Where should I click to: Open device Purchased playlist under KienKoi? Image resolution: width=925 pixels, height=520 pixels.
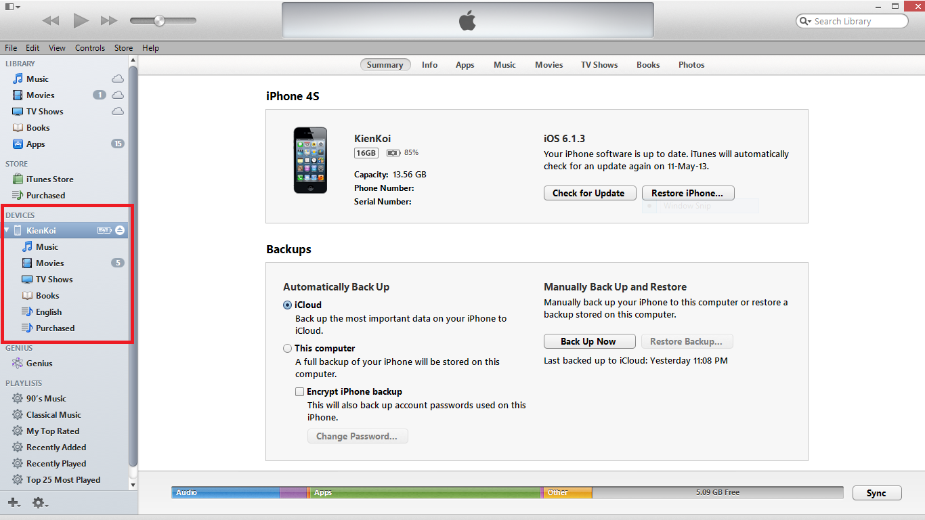click(x=55, y=328)
